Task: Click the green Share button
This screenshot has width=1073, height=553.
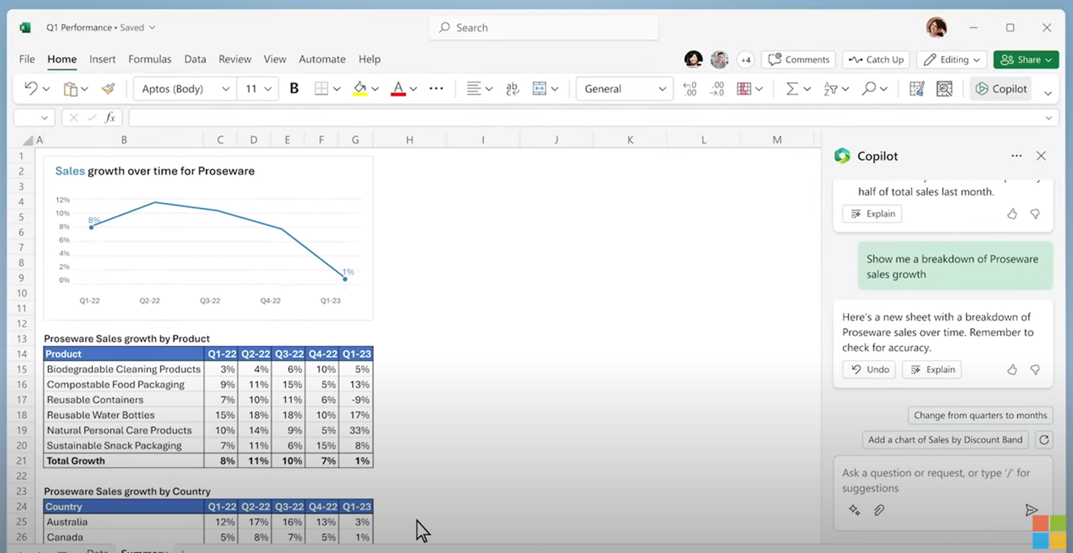Action: (1026, 59)
